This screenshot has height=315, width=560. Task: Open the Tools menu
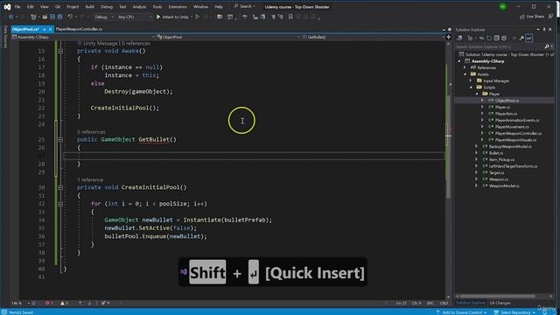coord(157,7)
